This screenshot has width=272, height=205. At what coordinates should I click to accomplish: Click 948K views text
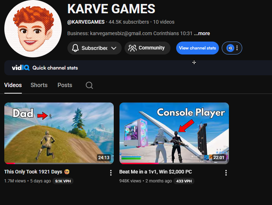(x=130, y=181)
